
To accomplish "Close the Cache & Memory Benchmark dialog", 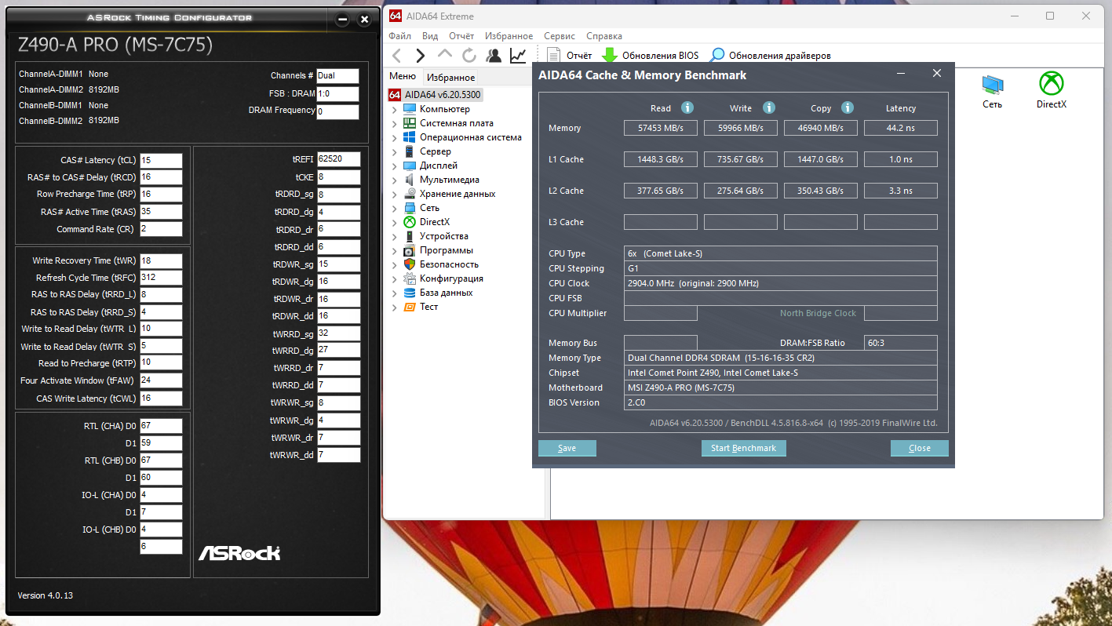I will click(x=936, y=74).
